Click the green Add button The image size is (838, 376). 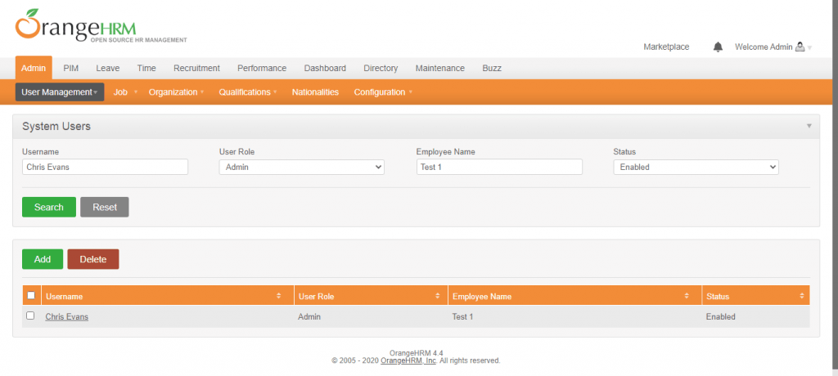pyautogui.click(x=43, y=259)
